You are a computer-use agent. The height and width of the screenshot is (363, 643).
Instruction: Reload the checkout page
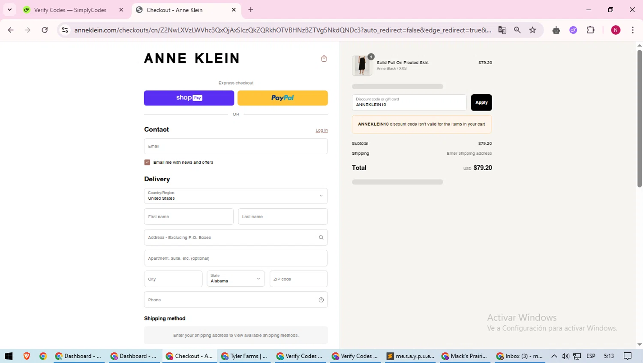(45, 30)
